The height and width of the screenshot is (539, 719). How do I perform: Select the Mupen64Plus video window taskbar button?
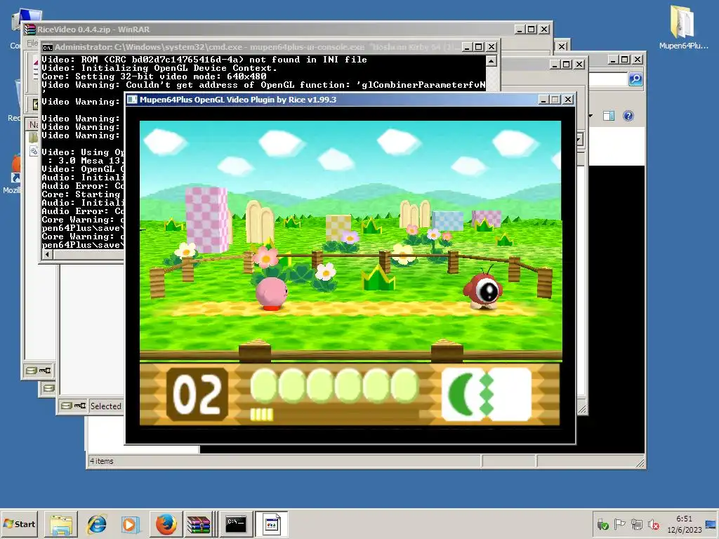pos(271,524)
